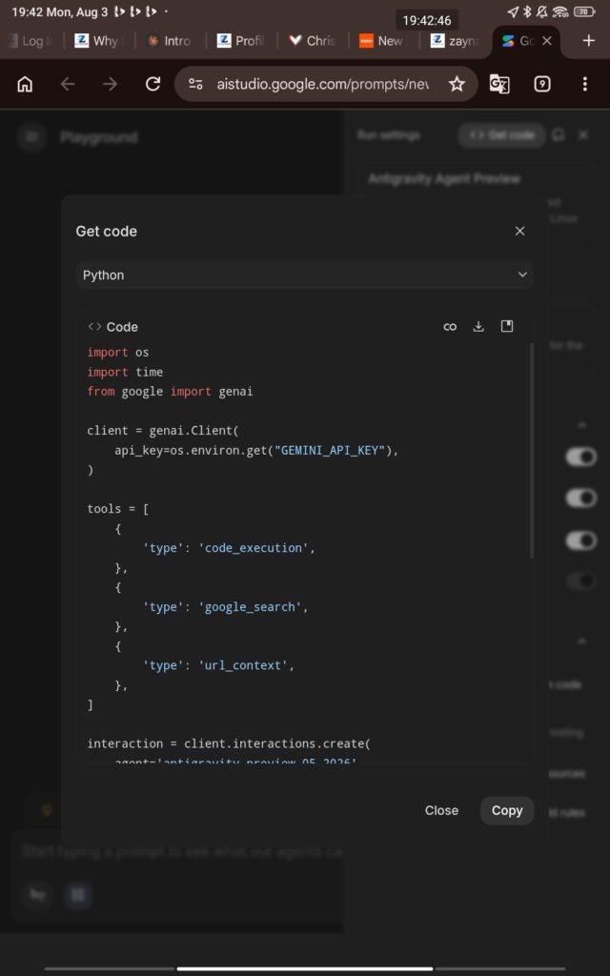
Task: Click the 'url_context' string in code
Action: coord(243,665)
